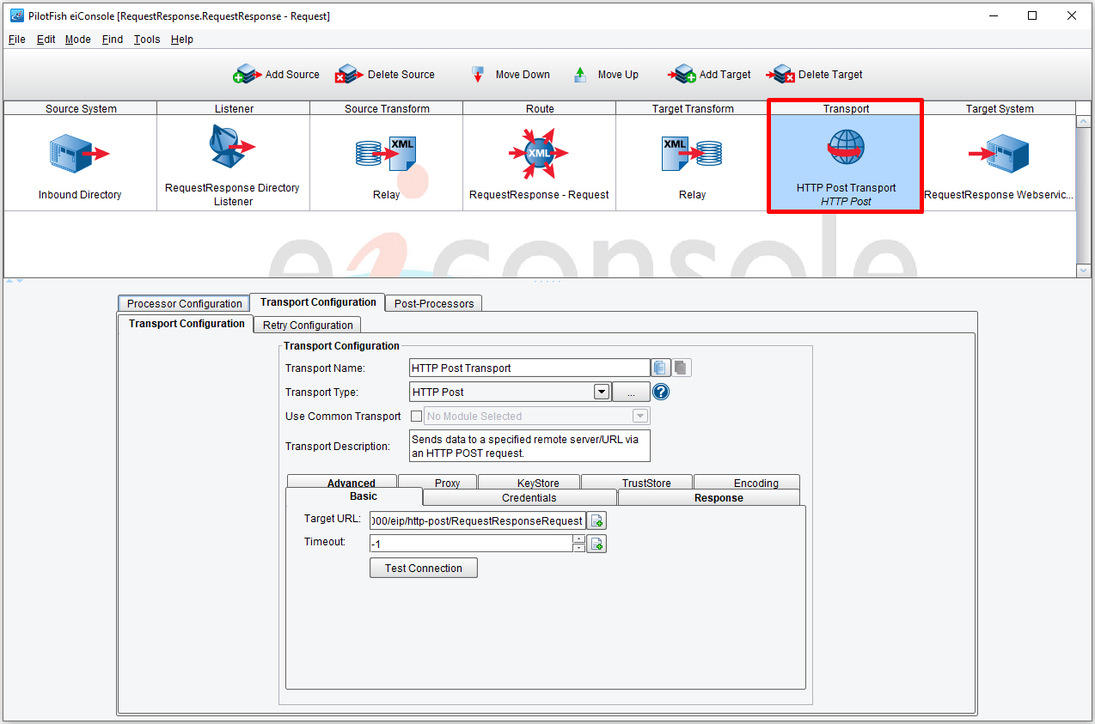Click the Test Connection button
1095x724 pixels.
[x=424, y=568]
